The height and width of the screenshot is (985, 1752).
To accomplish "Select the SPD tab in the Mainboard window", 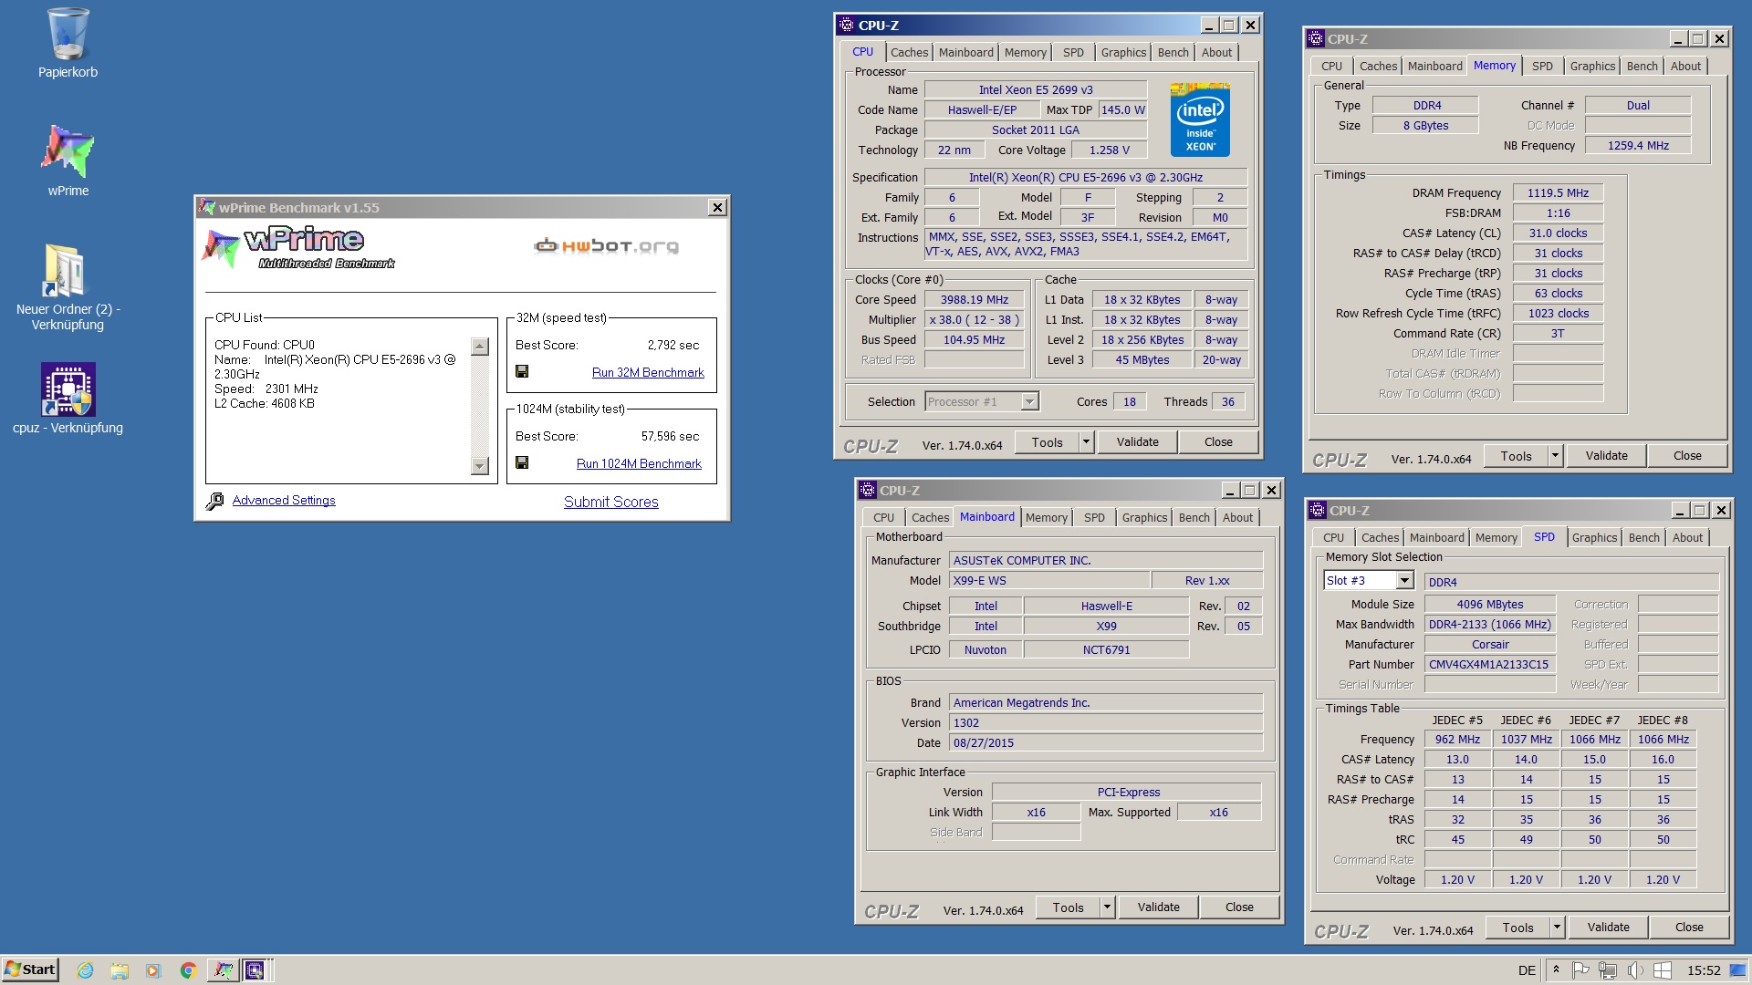I will 1094,518.
